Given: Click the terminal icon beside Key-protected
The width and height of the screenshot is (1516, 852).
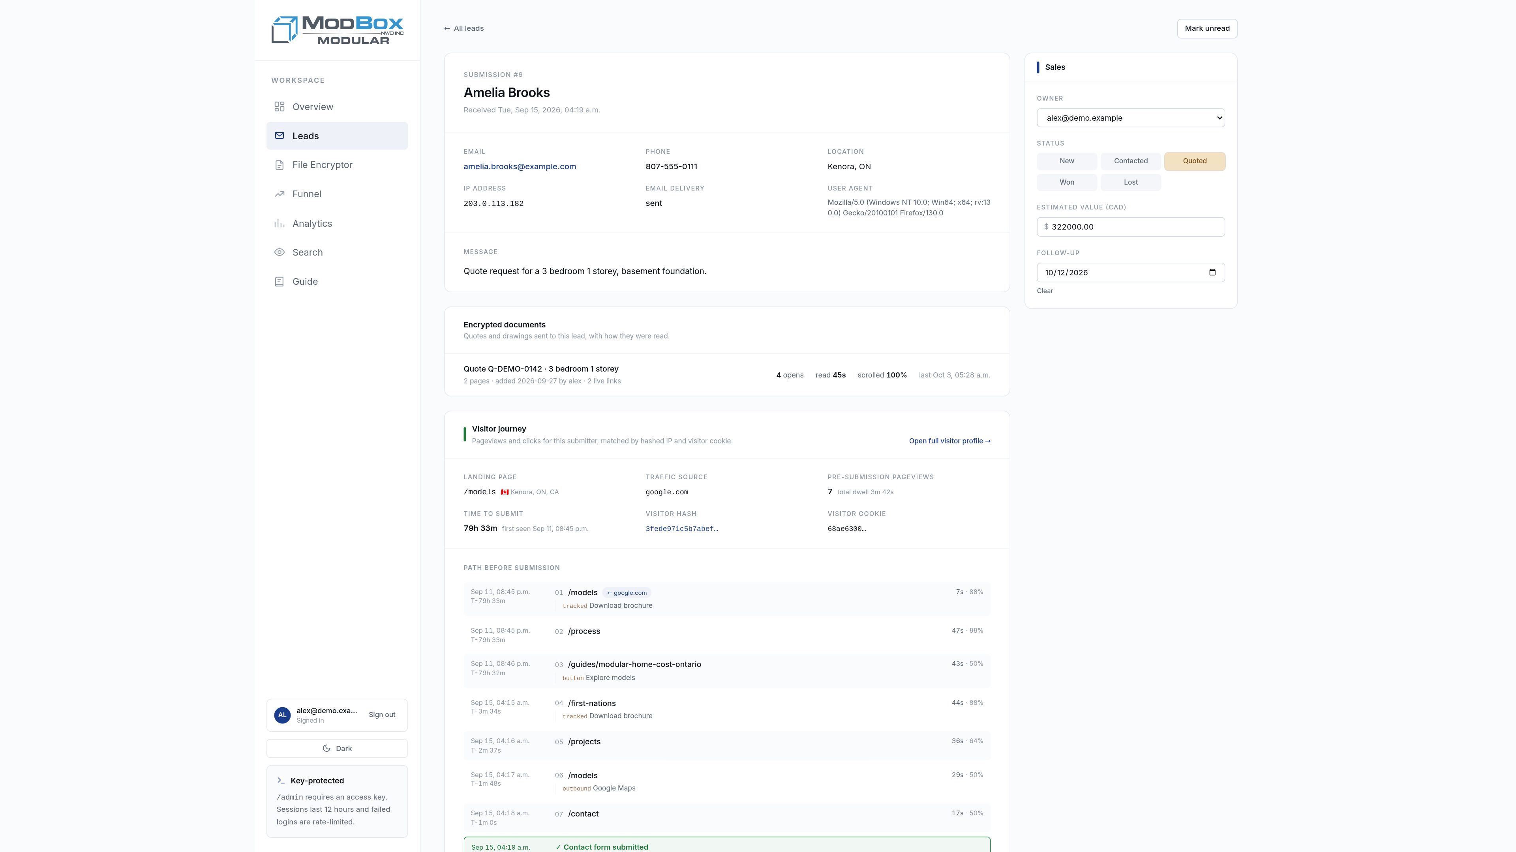Looking at the screenshot, I should tap(281, 781).
